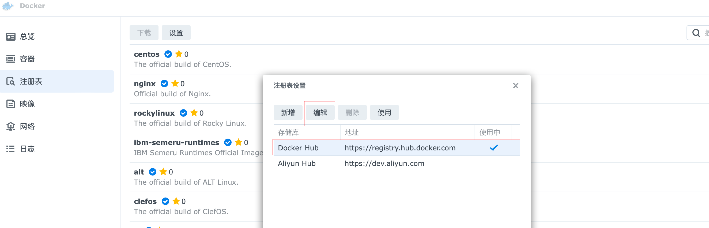Open the 总览 overview section
Viewport: 709px width, 228px height.
[57, 36]
